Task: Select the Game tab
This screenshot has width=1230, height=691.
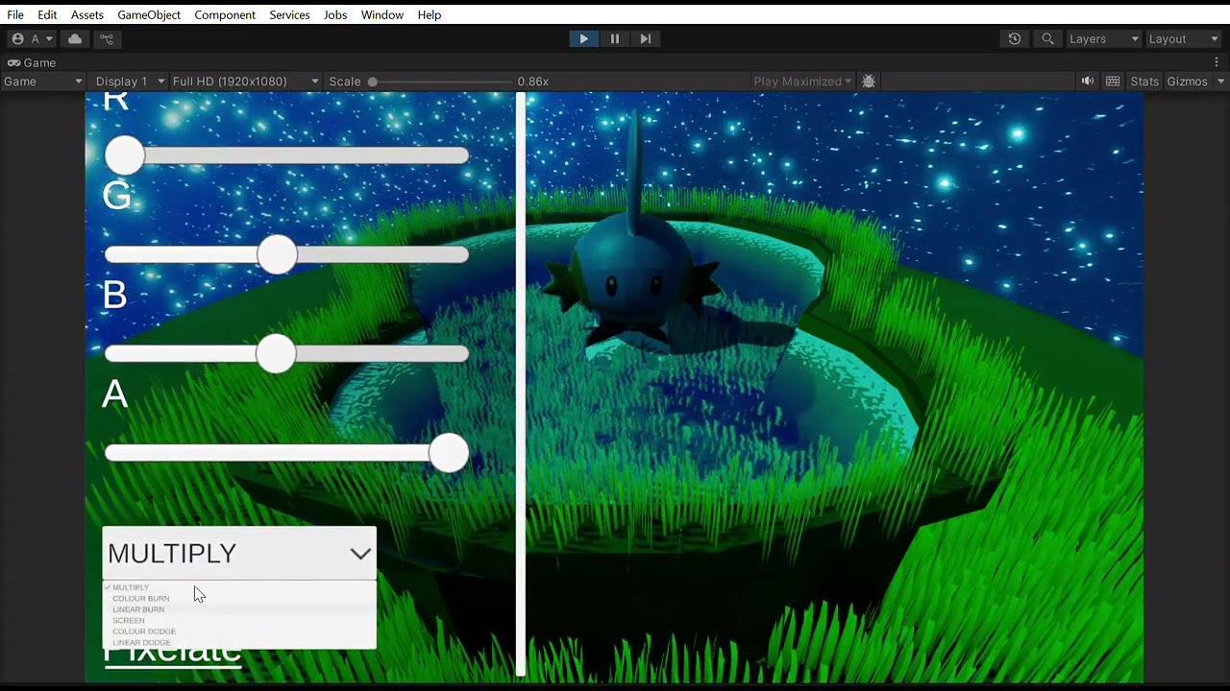Action: pos(32,62)
